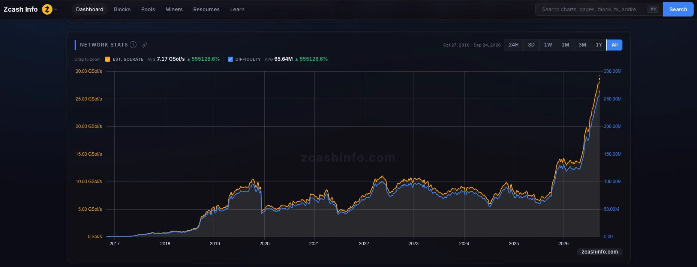Click the blue Search button

(678, 9)
